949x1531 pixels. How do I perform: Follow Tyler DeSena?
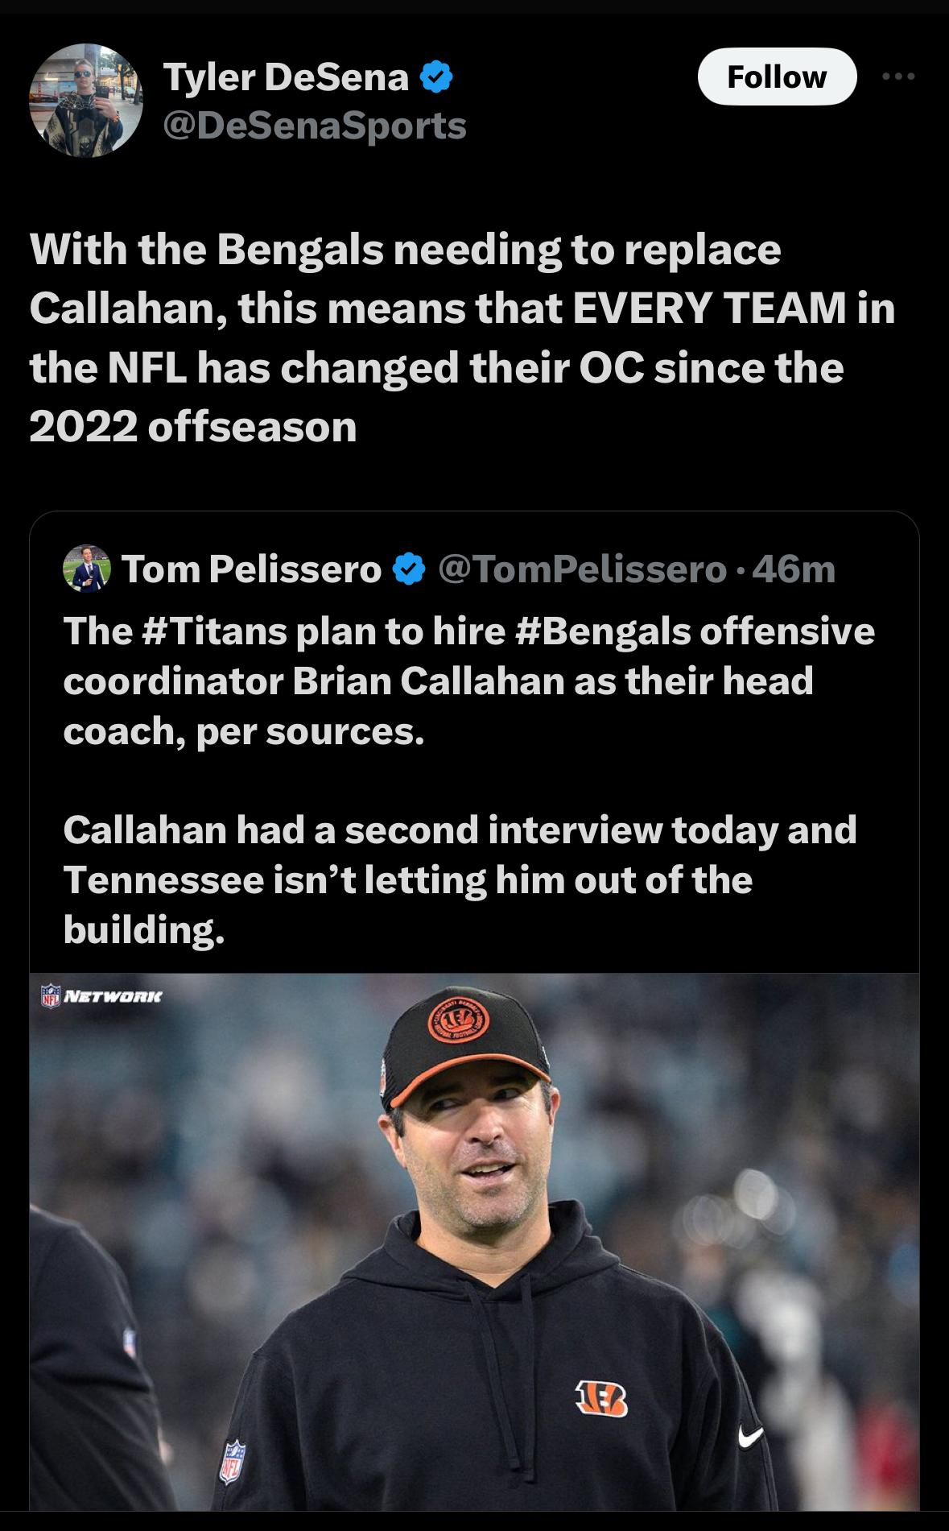pyautogui.click(x=776, y=77)
